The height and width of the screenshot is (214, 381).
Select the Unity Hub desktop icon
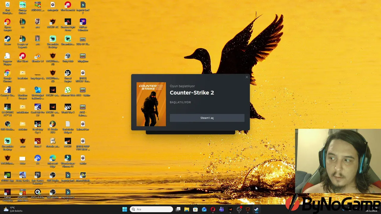[x=68, y=58]
